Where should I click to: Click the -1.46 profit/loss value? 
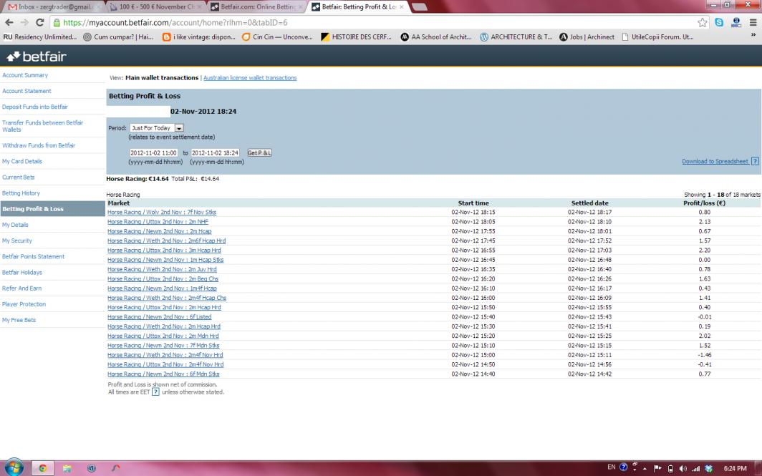tap(704, 355)
